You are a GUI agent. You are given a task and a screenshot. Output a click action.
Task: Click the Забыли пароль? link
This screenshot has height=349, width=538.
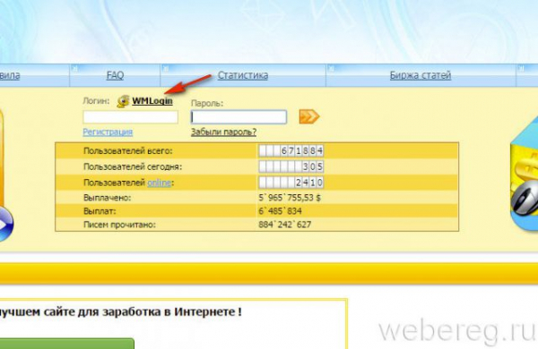(223, 132)
